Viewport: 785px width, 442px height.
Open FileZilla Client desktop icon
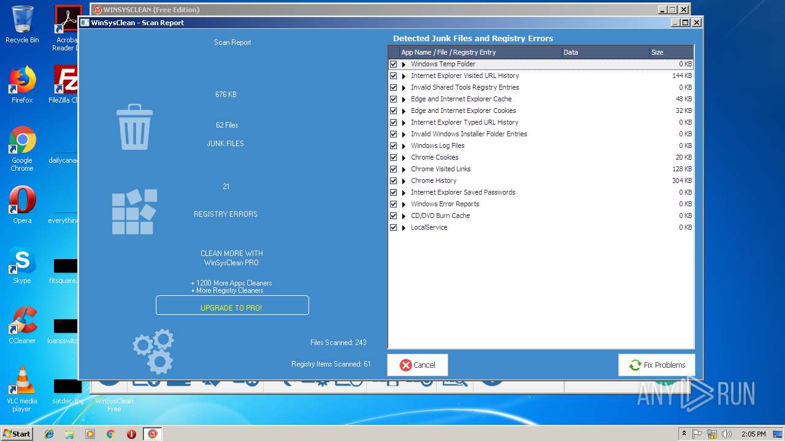coord(65,85)
